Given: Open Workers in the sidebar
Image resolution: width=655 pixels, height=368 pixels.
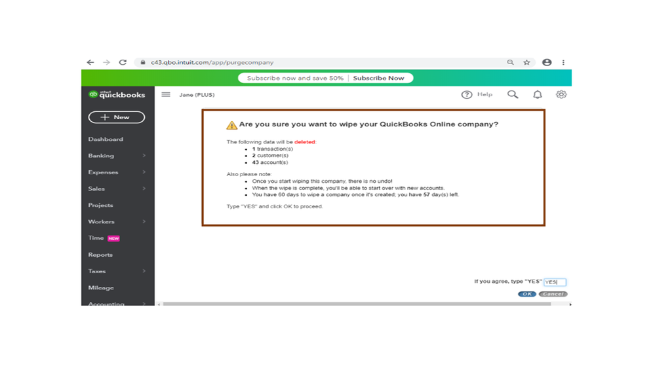Looking at the screenshot, I should click(x=101, y=221).
